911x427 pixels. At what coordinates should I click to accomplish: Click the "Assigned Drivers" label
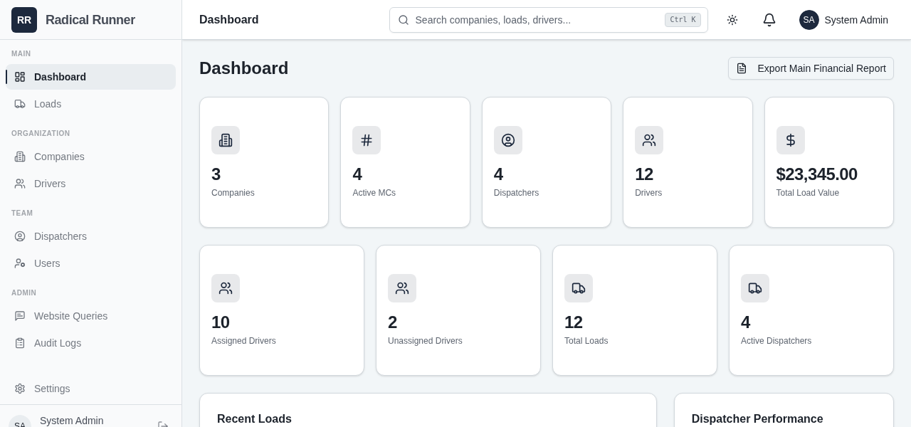coord(243,341)
